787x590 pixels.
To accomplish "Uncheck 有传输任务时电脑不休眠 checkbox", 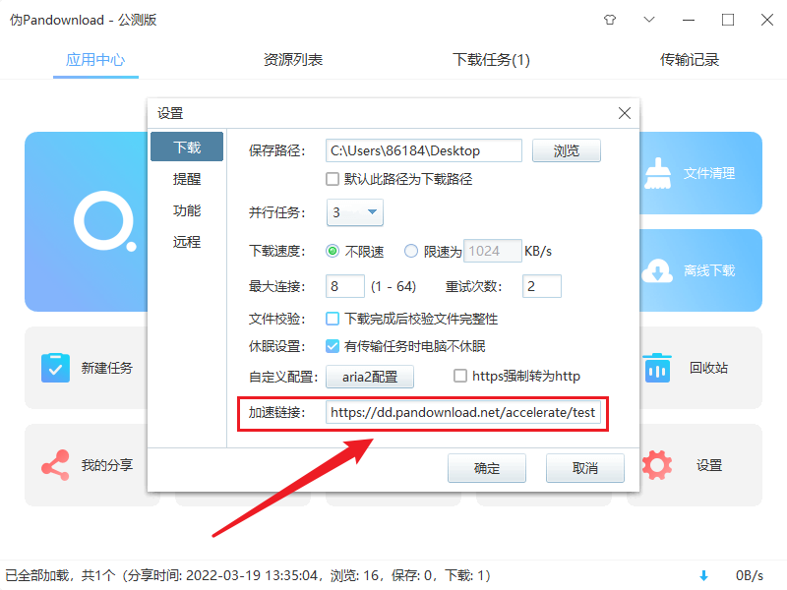I will point(333,346).
